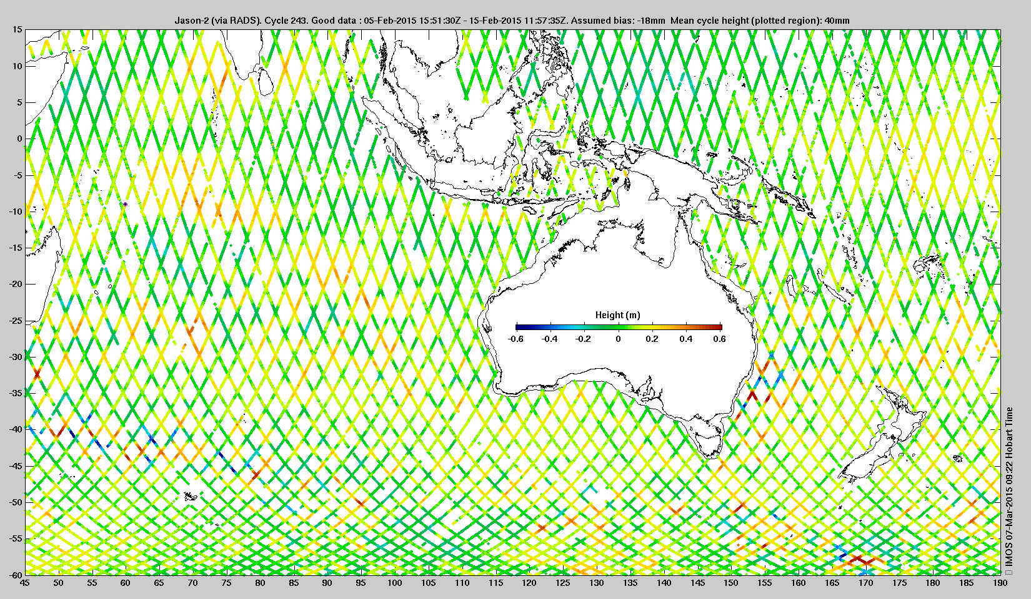Click longitude axis label '105'
This screenshot has width=1031, height=599.
click(428, 583)
